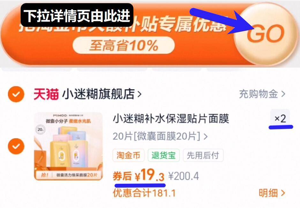Open 充购物金 link
300x208 pixels.
point(259,94)
